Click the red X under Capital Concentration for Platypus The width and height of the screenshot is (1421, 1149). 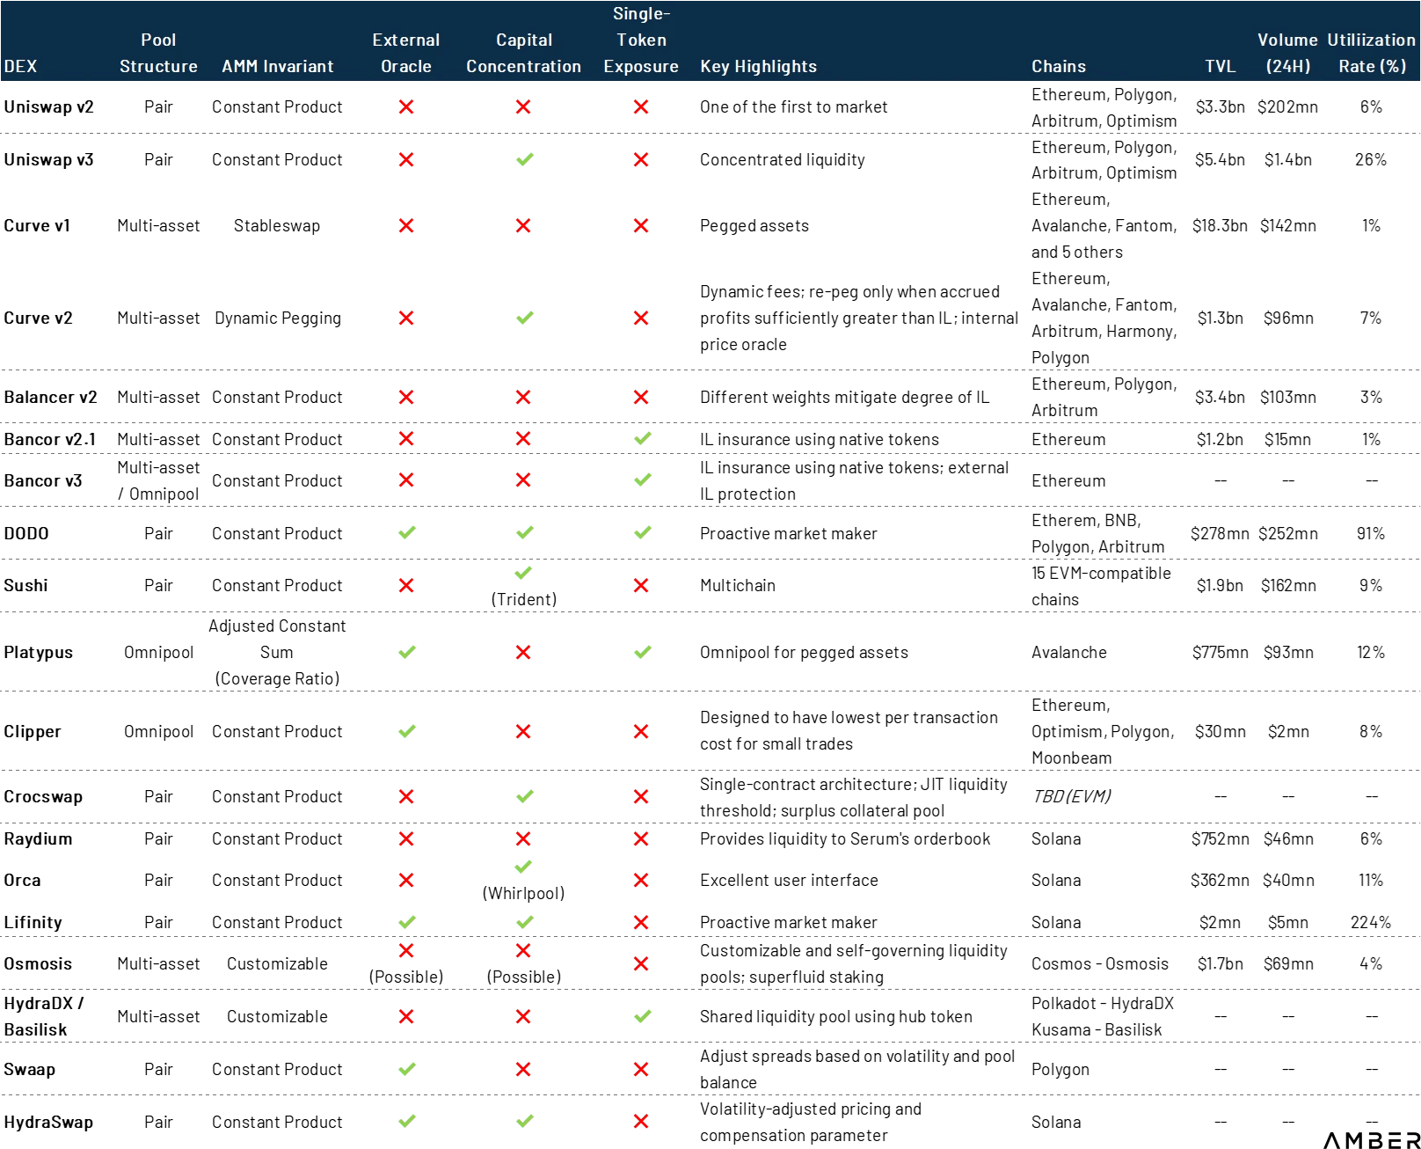pyautogui.click(x=523, y=652)
